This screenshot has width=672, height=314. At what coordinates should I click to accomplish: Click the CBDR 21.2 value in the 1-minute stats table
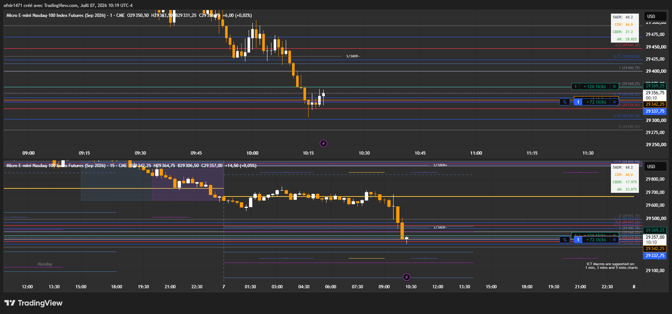coord(630,32)
